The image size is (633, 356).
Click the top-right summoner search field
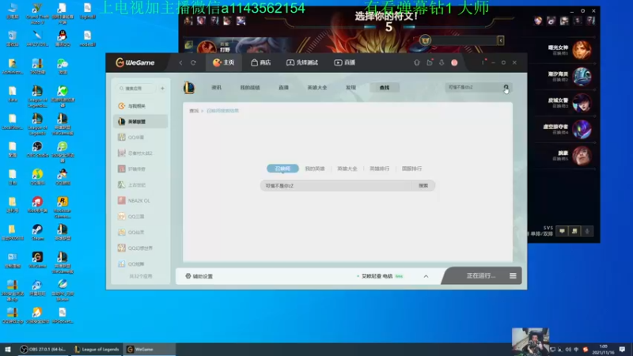pos(473,87)
